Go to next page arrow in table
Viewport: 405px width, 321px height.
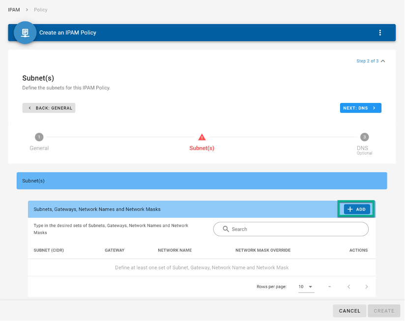pos(366,287)
